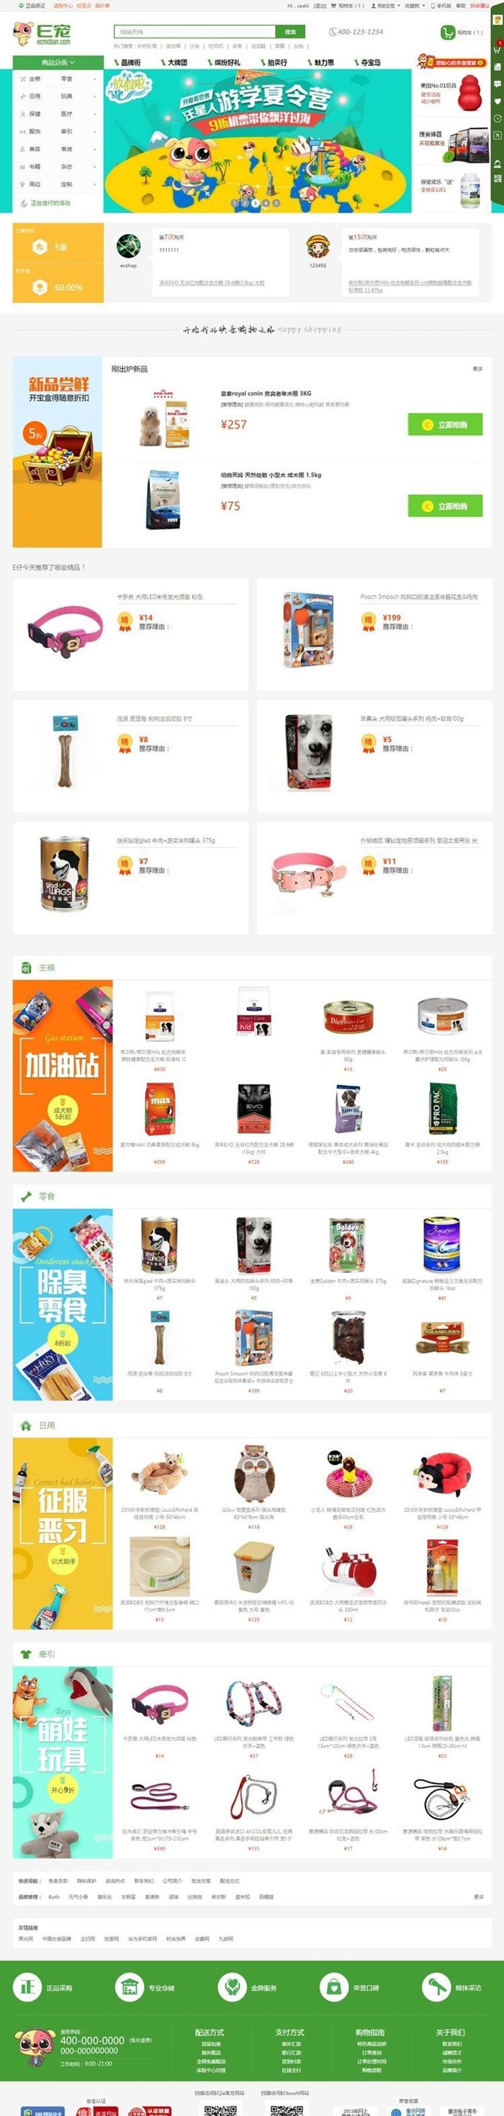The height and width of the screenshot is (2116, 504).
Task: Open the 收藏夹 dropdown in top bar
Action: 415,5
